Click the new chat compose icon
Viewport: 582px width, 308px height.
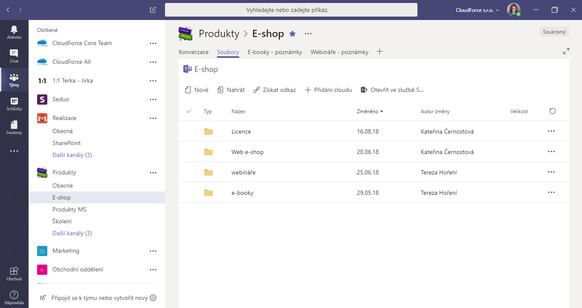point(153,10)
